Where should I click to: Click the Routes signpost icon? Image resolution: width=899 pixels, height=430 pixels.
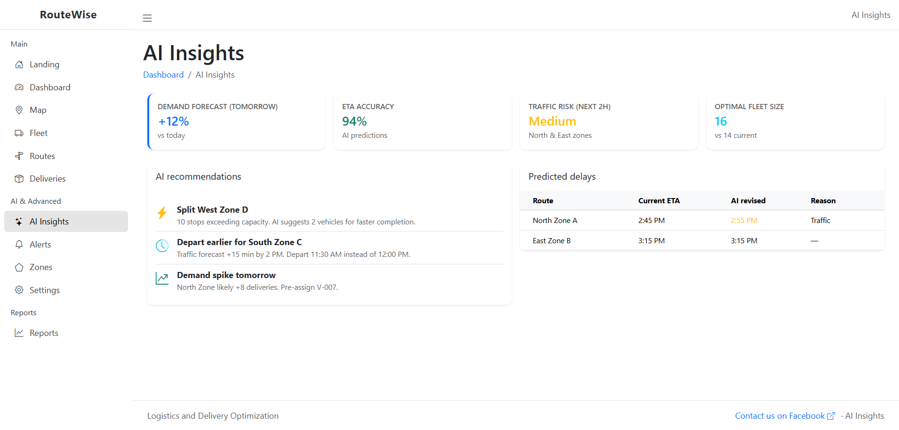(19, 156)
